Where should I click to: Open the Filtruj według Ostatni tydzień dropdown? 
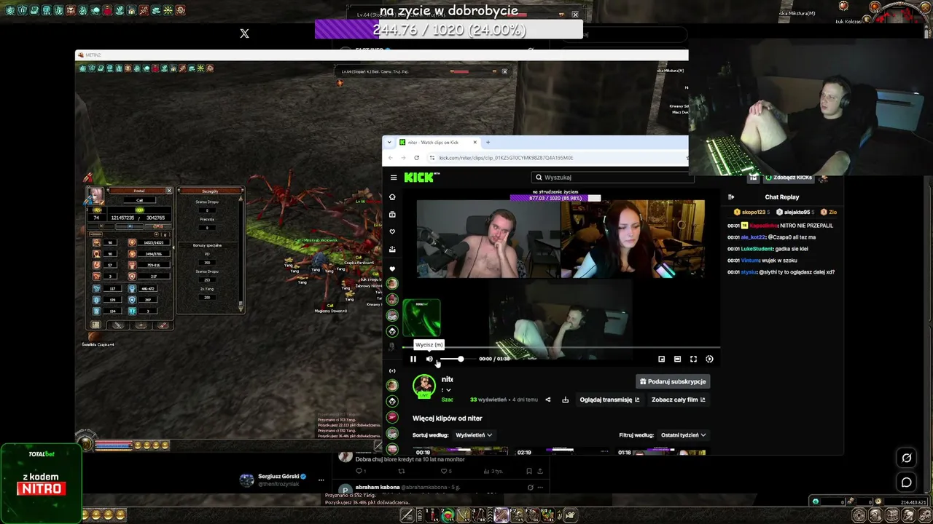684,435
